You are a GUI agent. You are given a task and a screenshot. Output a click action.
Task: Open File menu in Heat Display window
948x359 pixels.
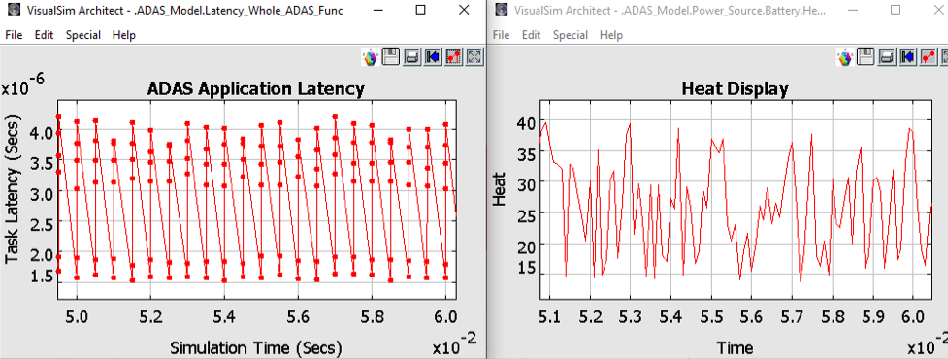point(502,35)
